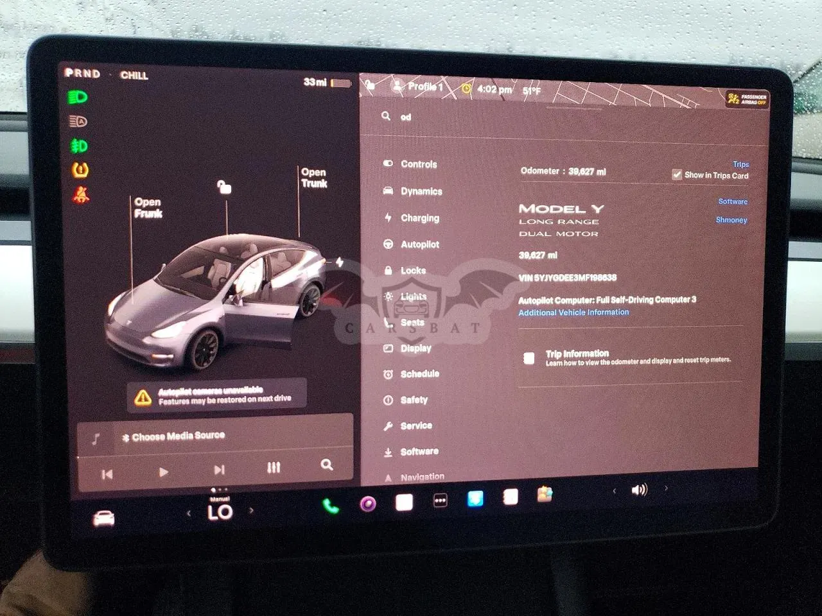This screenshot has width=822, height=616.
Task: Tap the tire pressure warning icon
Action: tap(80, 170)
